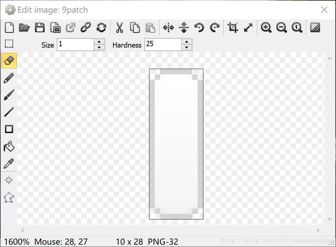Viewport: 336px width, 247px height.
Task: Close the Edit image window
Action: pyautogui.click(x=324, y=10)
